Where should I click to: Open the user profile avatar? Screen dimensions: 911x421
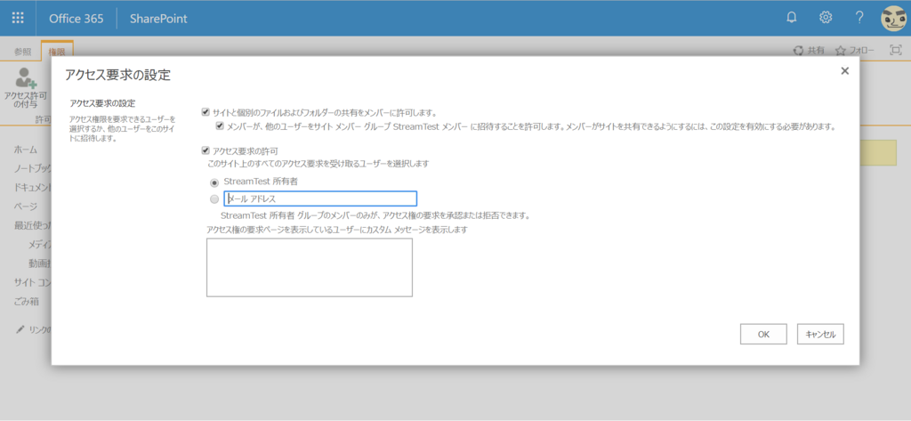[x=893, y=18]
